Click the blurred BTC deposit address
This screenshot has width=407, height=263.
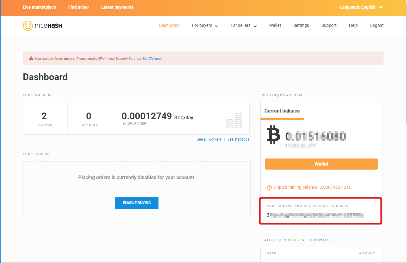pyautogui.click(x=315, y=215)
